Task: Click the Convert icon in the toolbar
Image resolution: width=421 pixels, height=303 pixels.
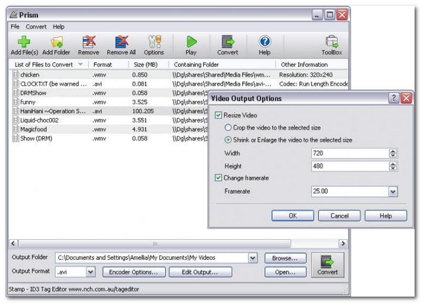Action: 227,42
